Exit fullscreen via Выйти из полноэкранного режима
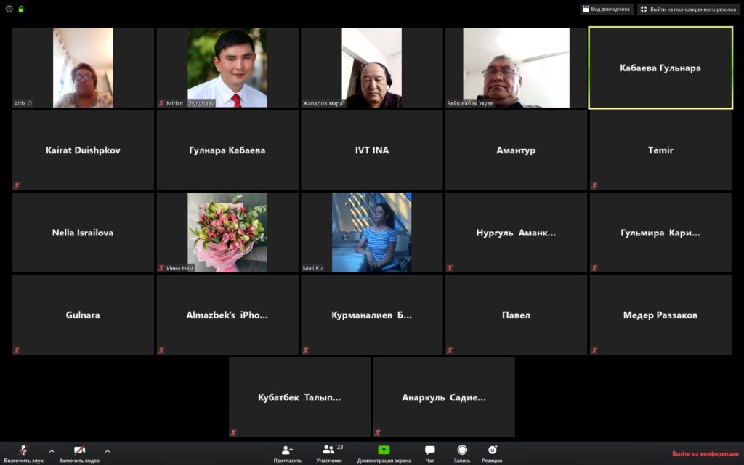The width and height of the screenshot is (744, 465). [x=687, y=9]
